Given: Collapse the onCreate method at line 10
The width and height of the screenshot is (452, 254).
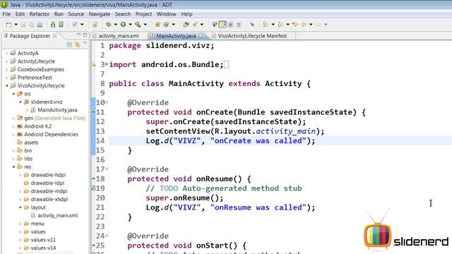Looking at the screenshot, I should (107, 102).
